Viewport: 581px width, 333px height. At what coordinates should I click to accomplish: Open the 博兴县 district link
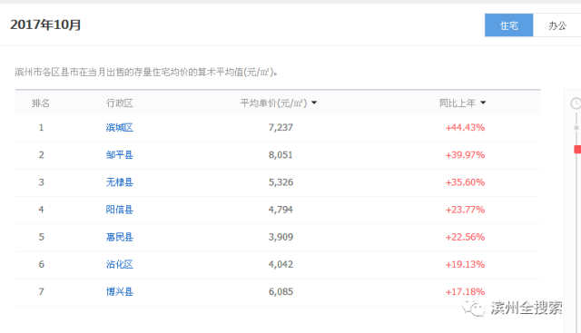click(119, 292)
